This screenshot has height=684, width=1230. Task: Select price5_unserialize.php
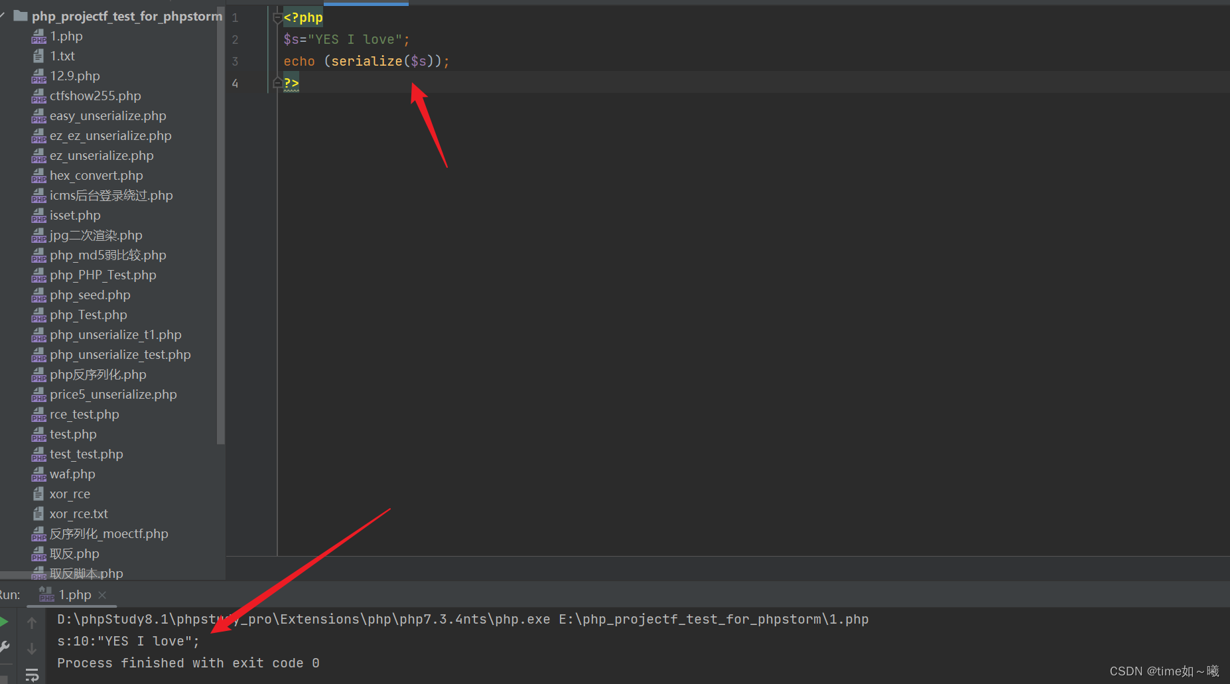click(x=113, y=395)
